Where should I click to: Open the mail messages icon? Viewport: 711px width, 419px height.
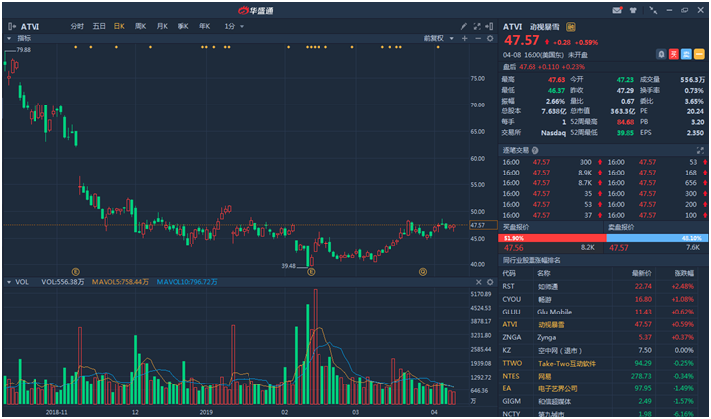617,9
